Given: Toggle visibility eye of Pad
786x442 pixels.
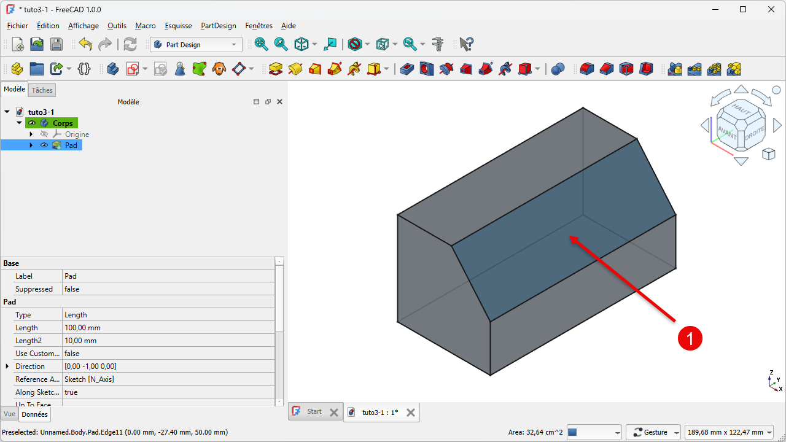Looking at the screenshot, I should point(44,145).
